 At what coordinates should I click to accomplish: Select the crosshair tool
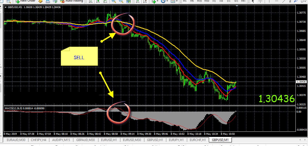[x=260, y=1]
